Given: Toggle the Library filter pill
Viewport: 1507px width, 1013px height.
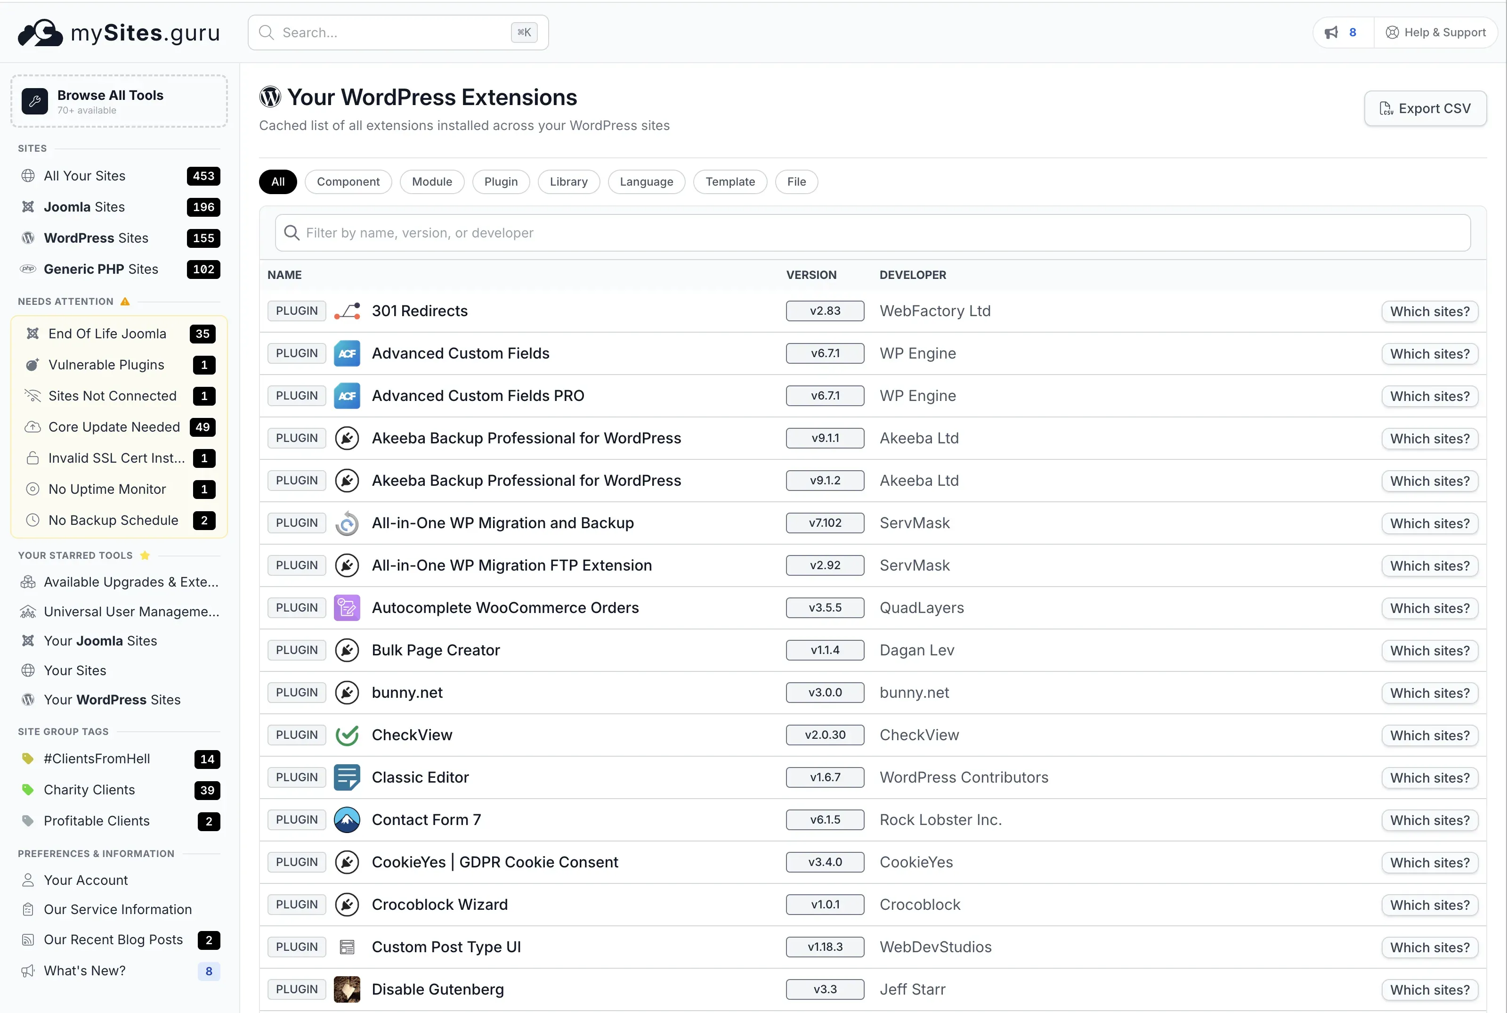Looking at the screenshot, I should coord(568,181).
